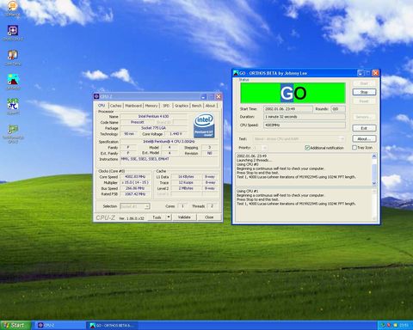413x330 pixels.
Task: Click the Tools button in CPU-Z
Action: pyautogui.click(x=157, y=217)
